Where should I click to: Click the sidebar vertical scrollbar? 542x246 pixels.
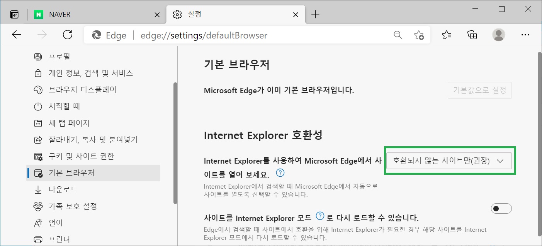pos(175,142)
